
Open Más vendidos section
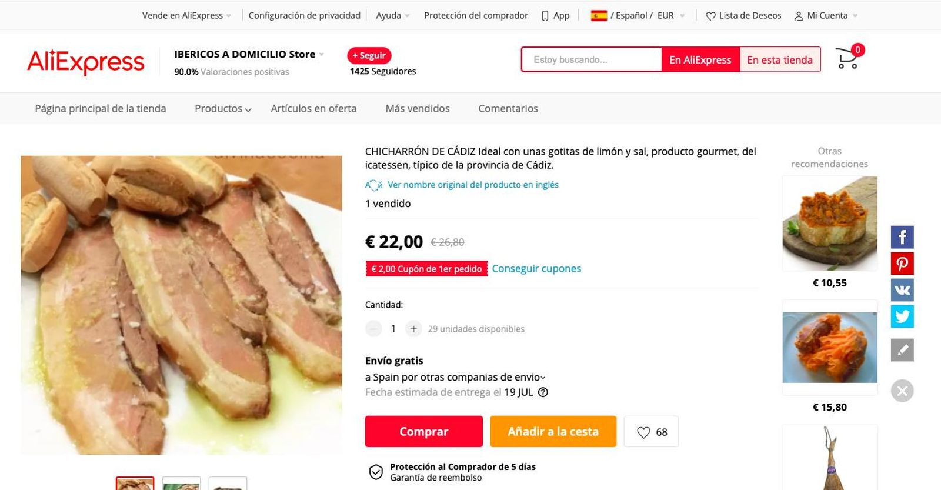[418, 108]
